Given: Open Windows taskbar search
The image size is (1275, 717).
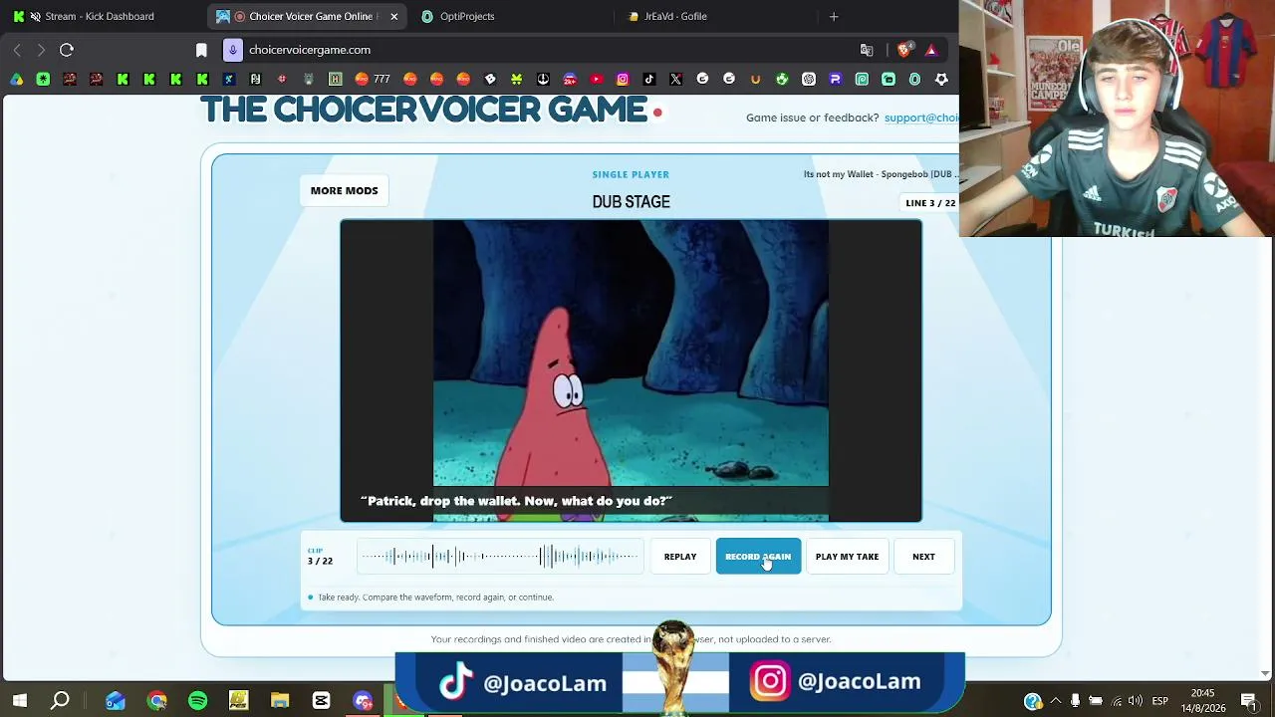Looking at the screenshot, I should point(61,701).
